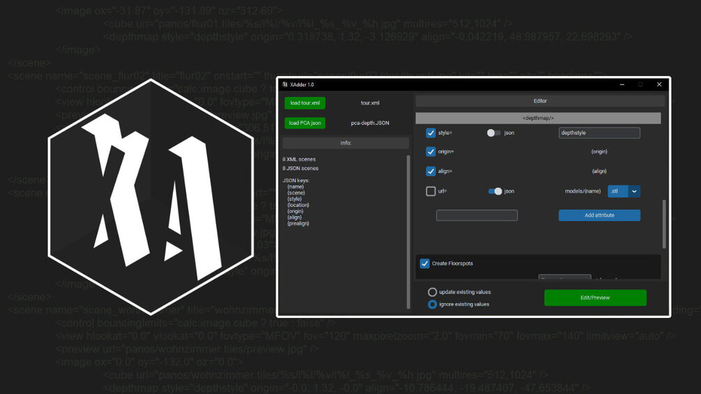Close the XAdder window
Viewport: 701px width, 394px height.
click(659, 84)
